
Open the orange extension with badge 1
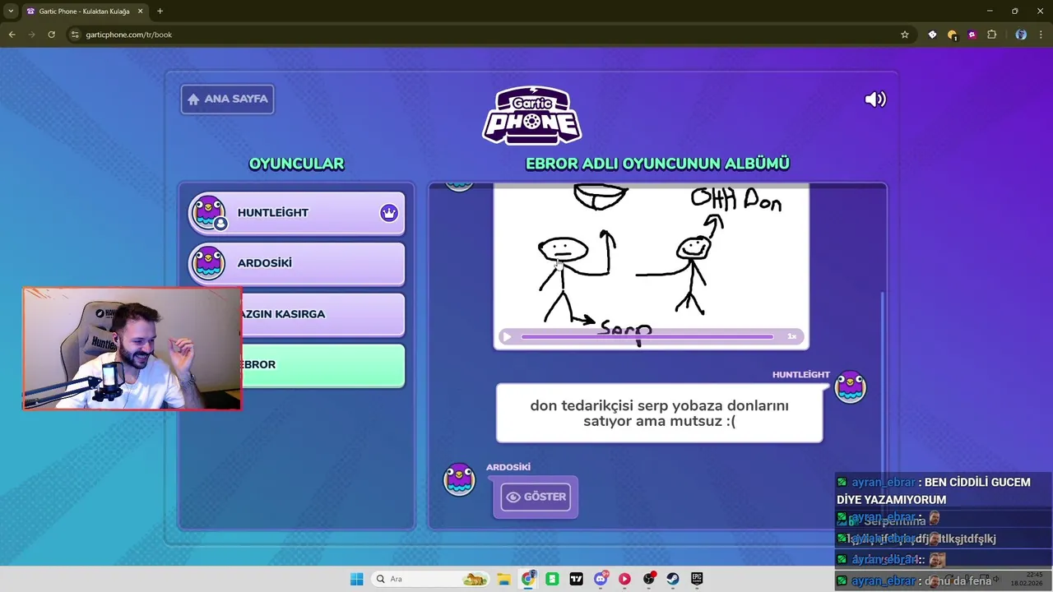pos(953,35)
